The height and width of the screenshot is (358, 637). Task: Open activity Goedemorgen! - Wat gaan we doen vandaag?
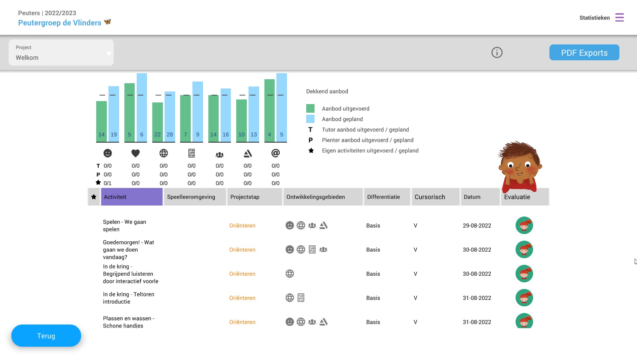pyautogui.click(x=128, y=250)
